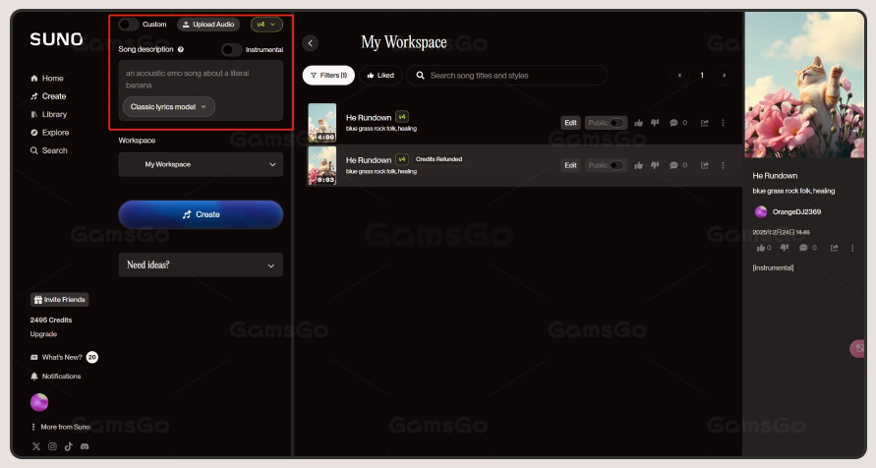Open the Discord social link
Viewport: 876px width, 468px height.
pos(85,446)
